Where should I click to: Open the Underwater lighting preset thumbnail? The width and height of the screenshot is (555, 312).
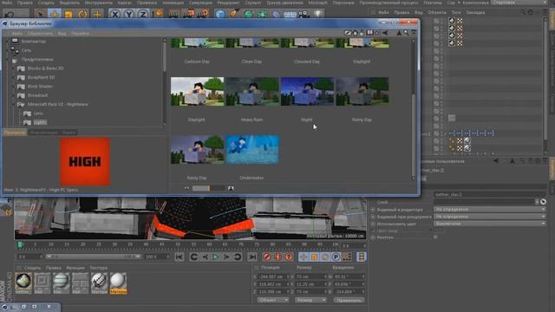coord(252,150)
